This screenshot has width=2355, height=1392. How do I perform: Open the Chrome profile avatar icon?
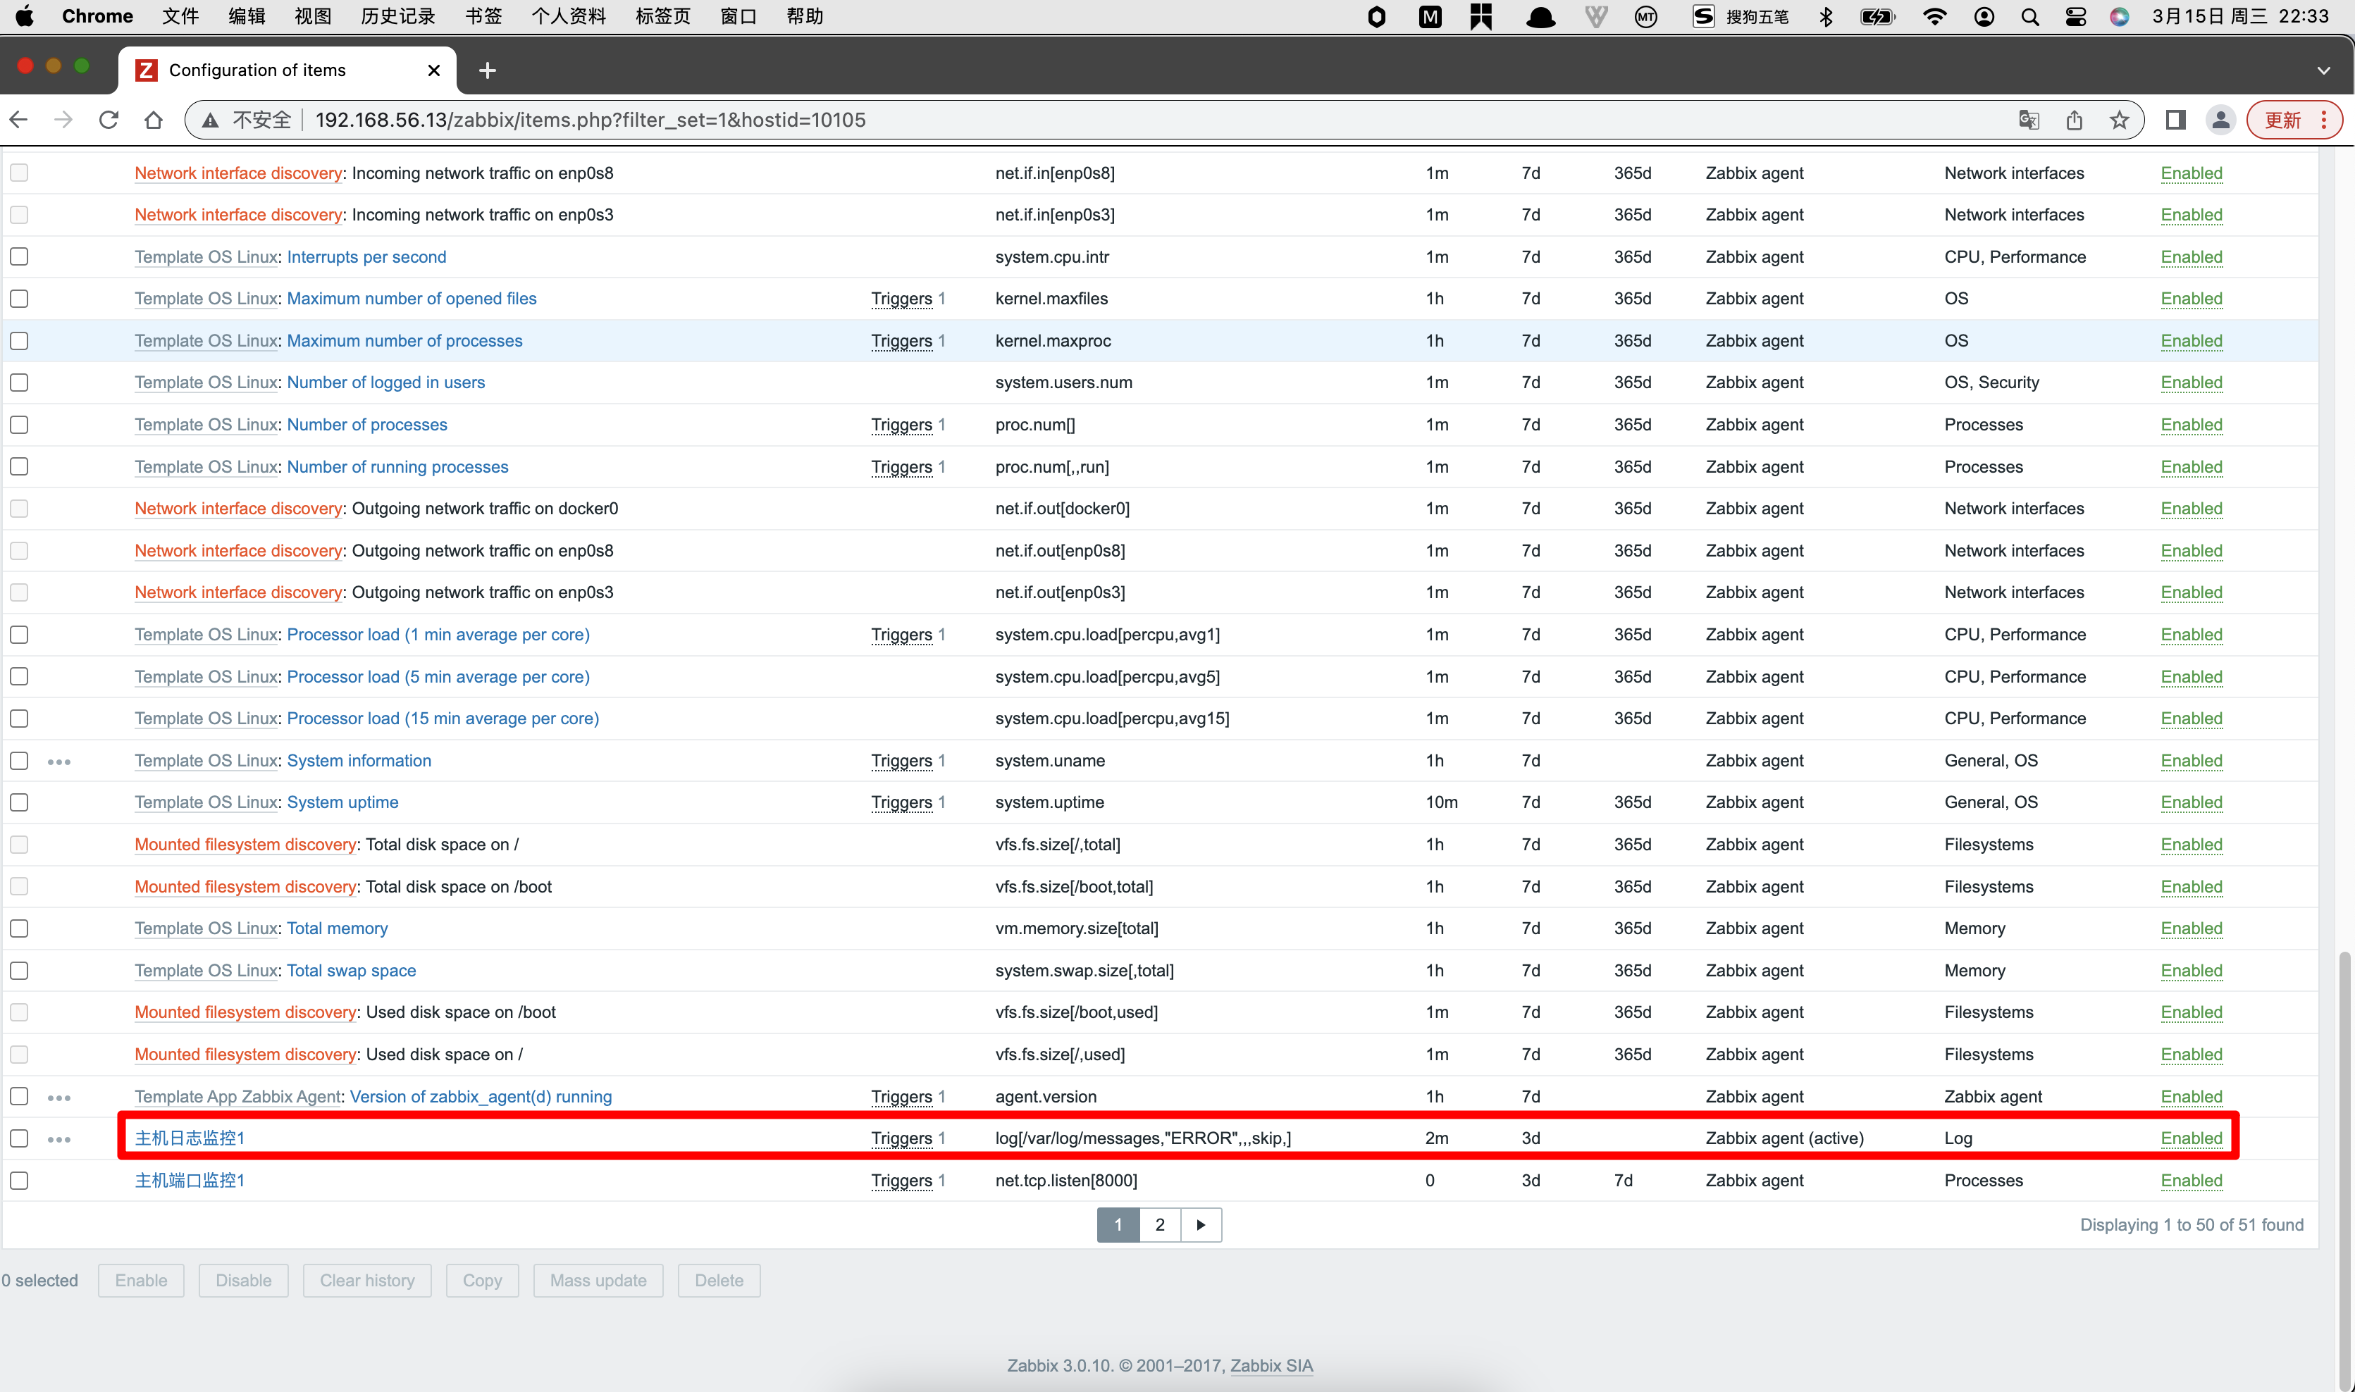click(x=2220, y=120)
